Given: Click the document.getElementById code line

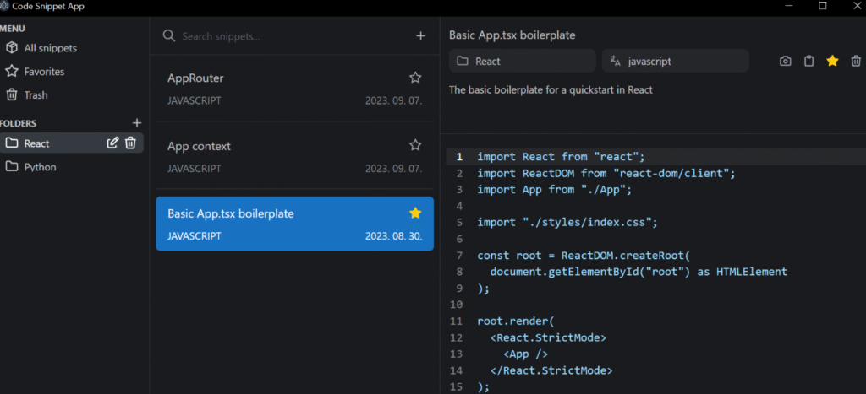Looking at the screenshot, I should 639,272.
